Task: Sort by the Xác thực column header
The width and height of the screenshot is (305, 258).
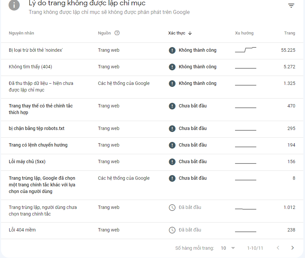Action: 177,33
